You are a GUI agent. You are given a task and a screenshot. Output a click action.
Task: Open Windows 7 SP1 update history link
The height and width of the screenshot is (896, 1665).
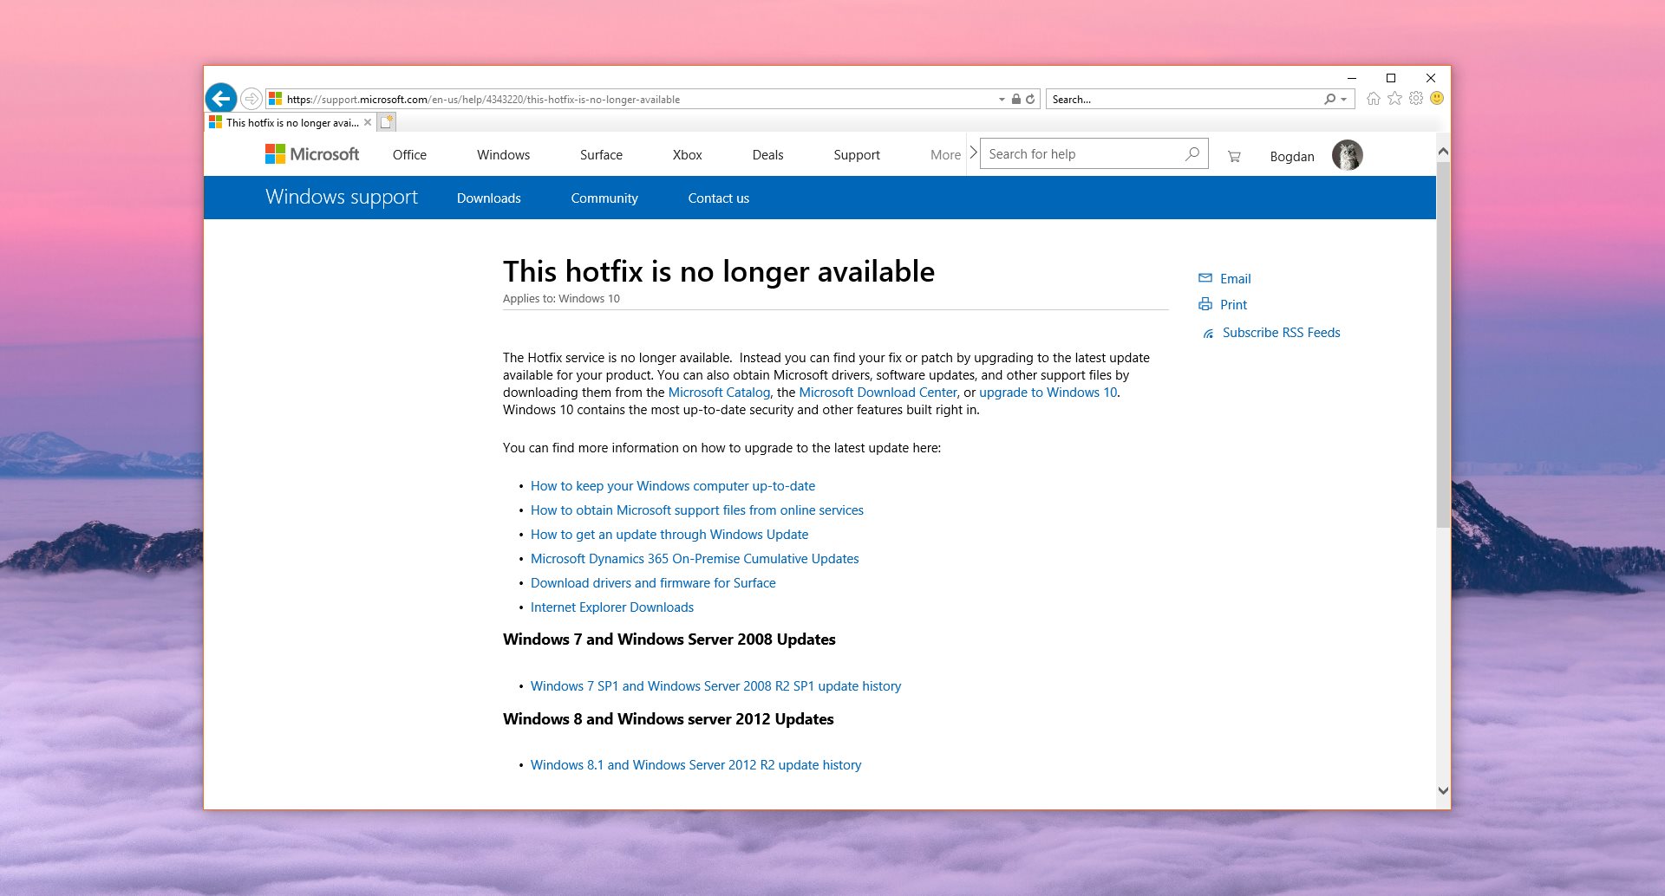coord(715,686)
